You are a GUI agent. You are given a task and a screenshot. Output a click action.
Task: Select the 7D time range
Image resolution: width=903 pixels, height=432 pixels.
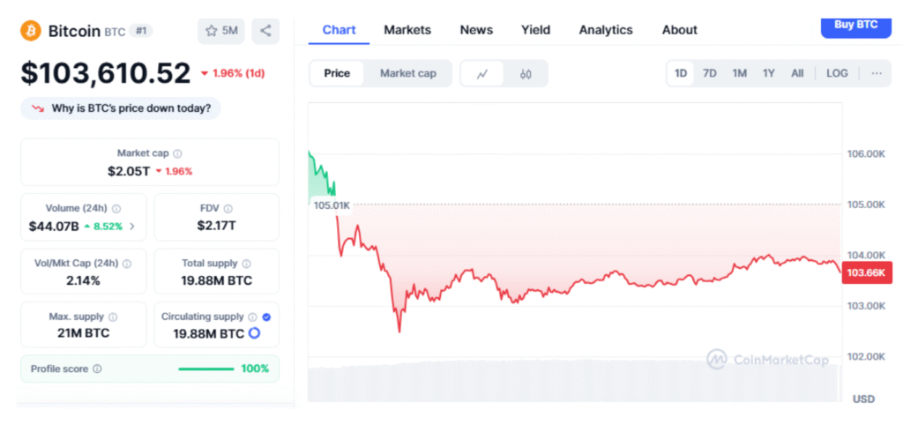710,73
